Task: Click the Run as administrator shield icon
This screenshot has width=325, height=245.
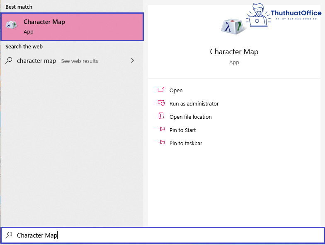Action: (161, 103)
